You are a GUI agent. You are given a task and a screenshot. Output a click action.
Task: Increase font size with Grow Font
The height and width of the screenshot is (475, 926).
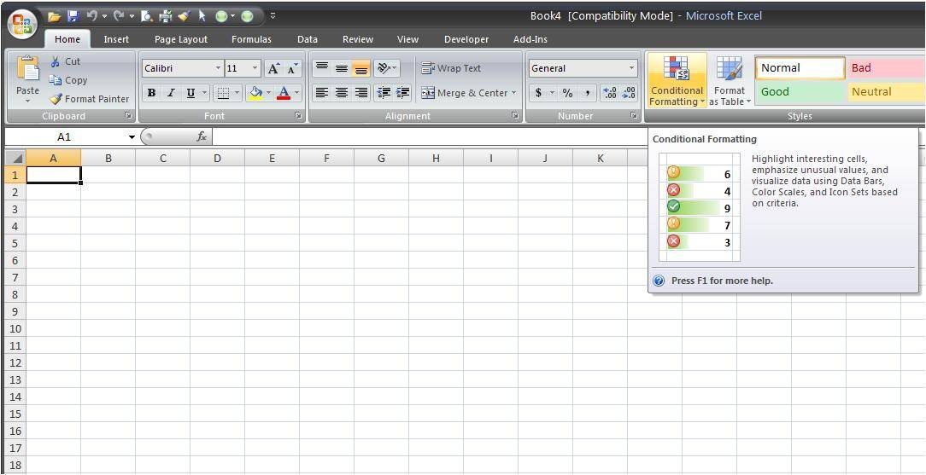coord(273,68)
